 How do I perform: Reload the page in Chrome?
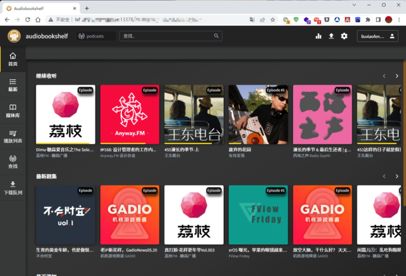click(28, 19)
